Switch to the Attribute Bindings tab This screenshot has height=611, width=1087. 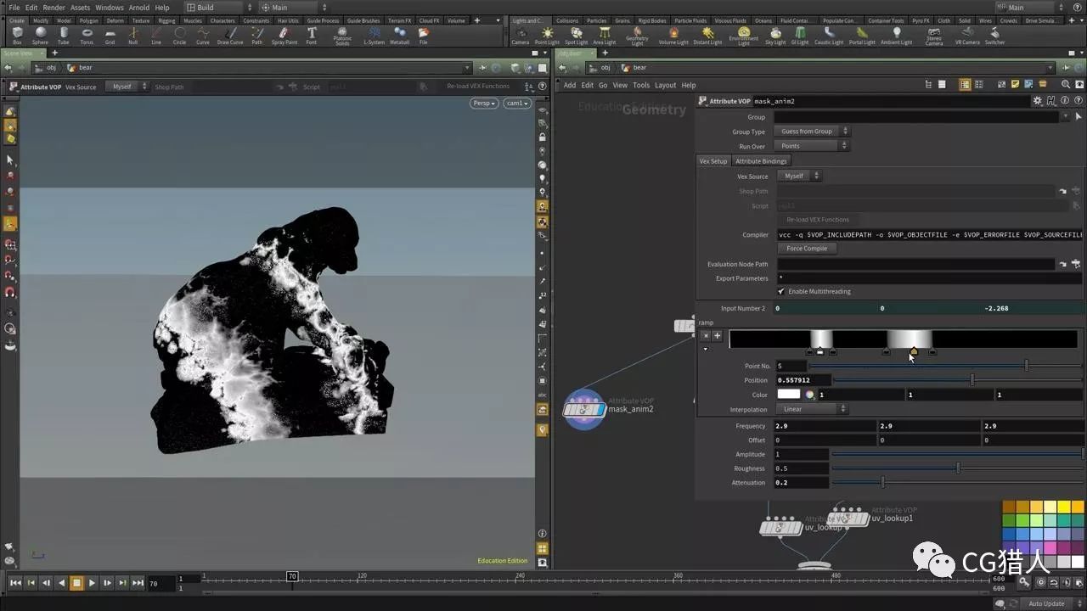coord(761,161)
